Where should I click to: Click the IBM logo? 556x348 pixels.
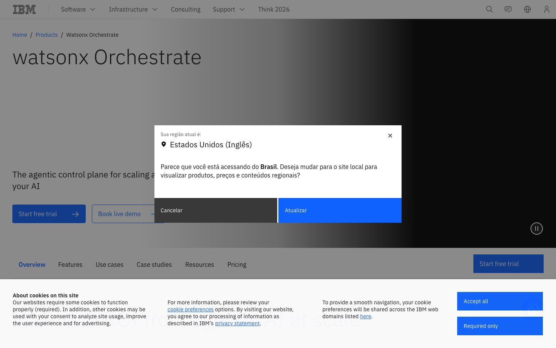point(24,9)
